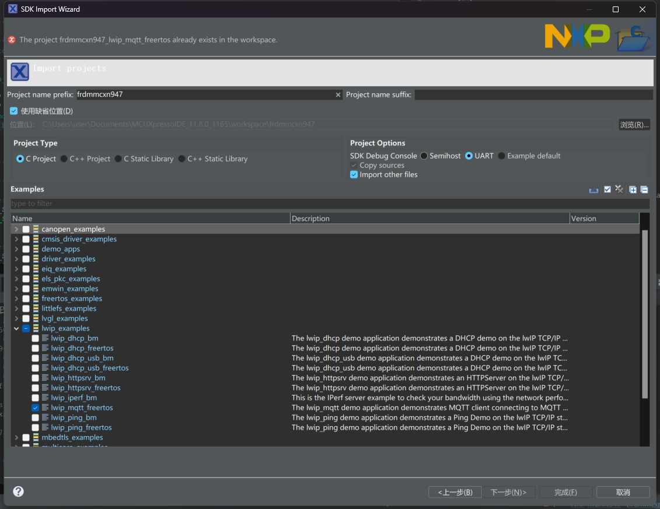660x509 pixels.
Task: Click the 取消 cancel button
Action: tap(623, 492)
